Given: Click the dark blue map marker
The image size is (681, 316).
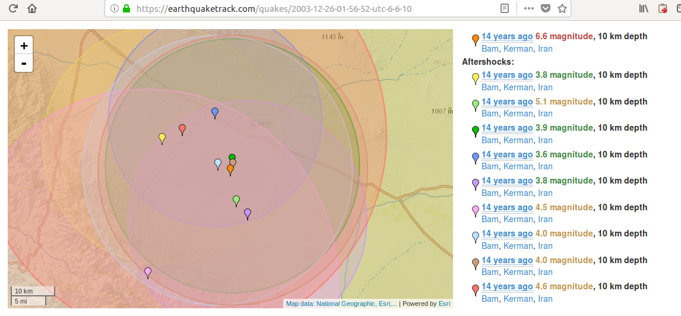Looking at the screenshot, I should click(215, 112).
